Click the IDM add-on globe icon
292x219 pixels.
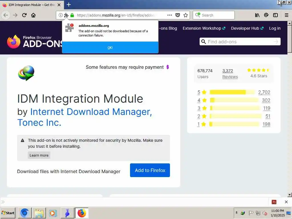(x=26, y=73)
